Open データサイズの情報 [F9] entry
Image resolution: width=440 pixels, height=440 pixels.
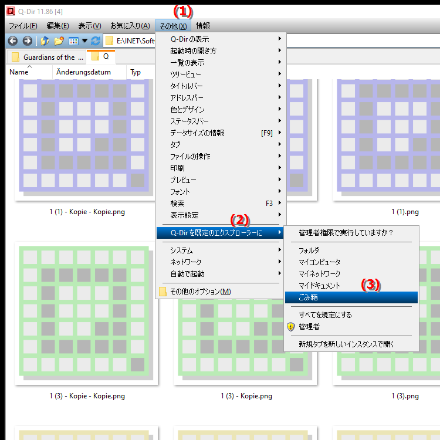221,133
